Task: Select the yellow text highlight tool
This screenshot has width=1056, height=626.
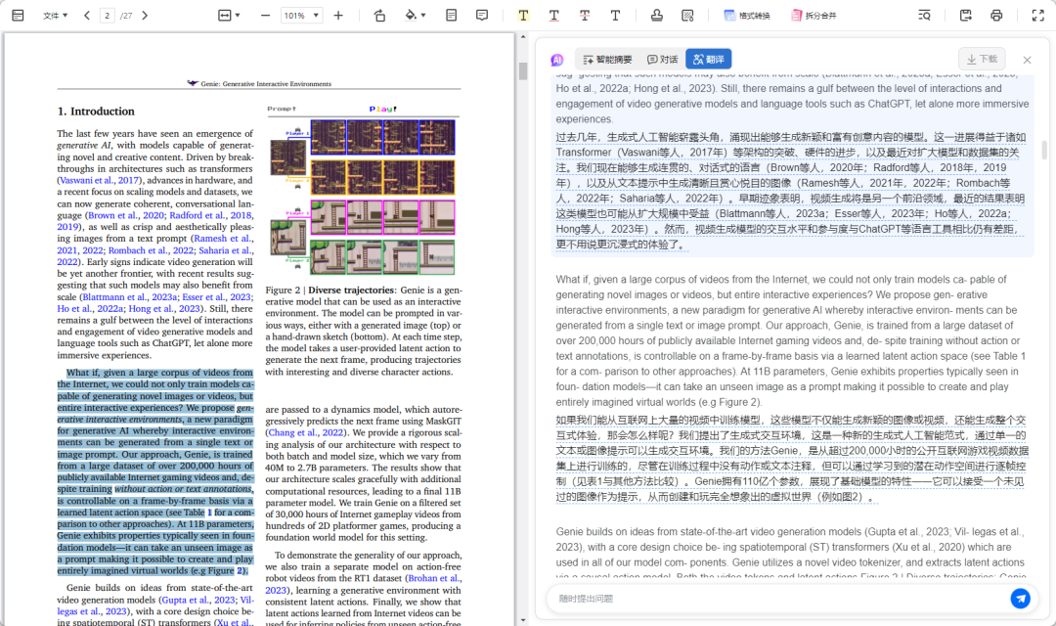Action: coord(523,16)
